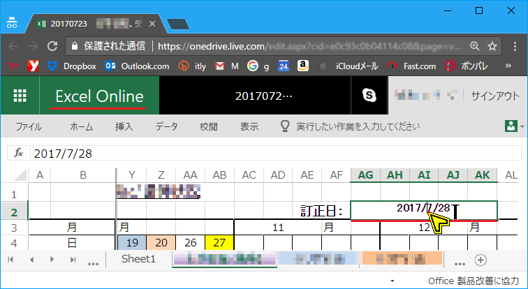Jump to last sheet tab
The image size is (528, 289).
tap(73, 260)
